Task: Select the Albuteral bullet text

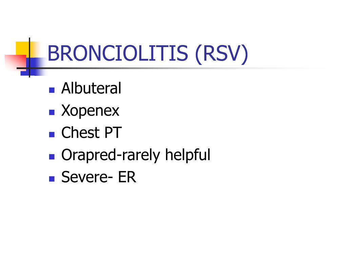Action: point(91,88)
